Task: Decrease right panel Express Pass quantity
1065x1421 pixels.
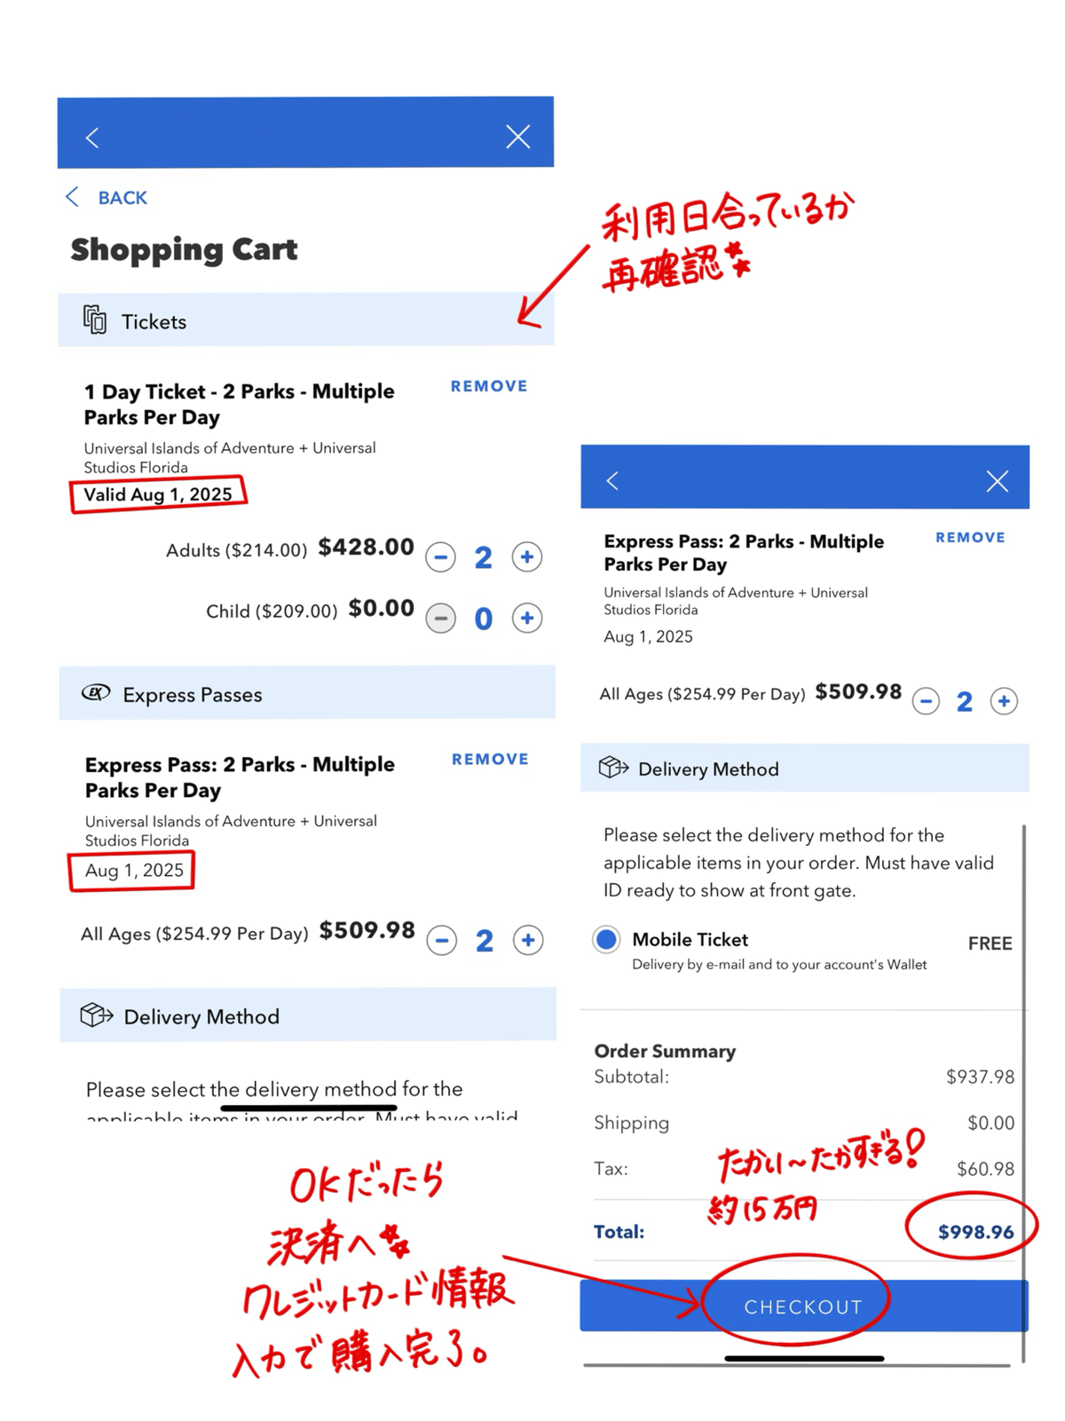Action: coord(926,701)
